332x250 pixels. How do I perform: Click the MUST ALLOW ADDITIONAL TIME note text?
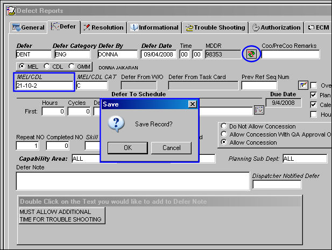click(x=62, y=216)
